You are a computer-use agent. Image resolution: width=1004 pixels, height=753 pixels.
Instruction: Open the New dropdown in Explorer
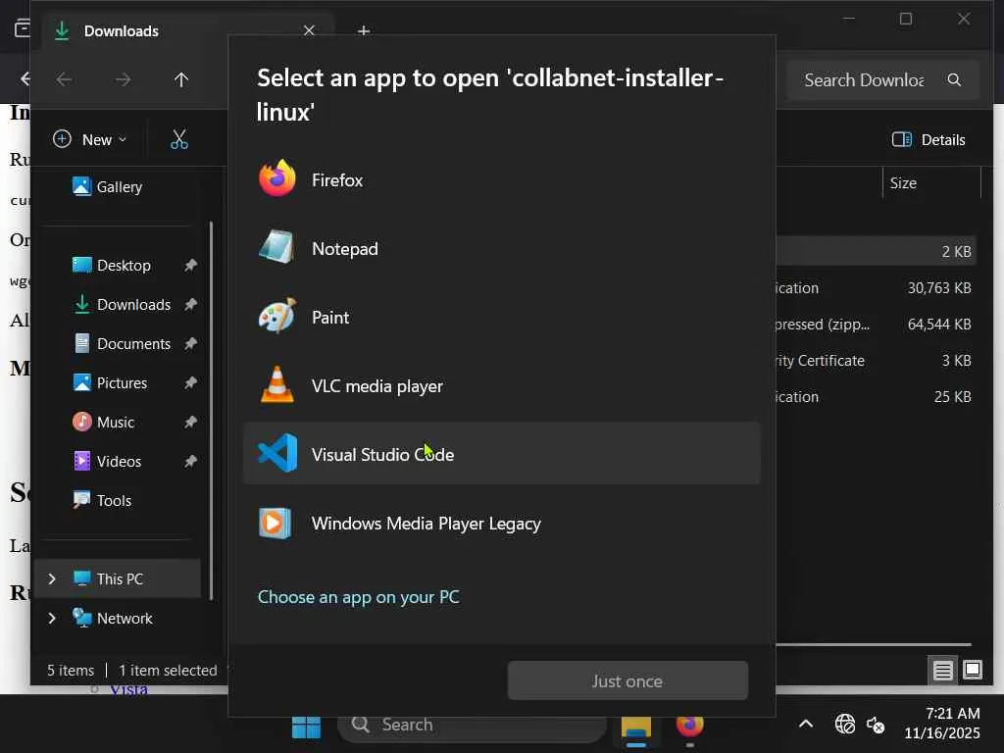pos(89,139)
